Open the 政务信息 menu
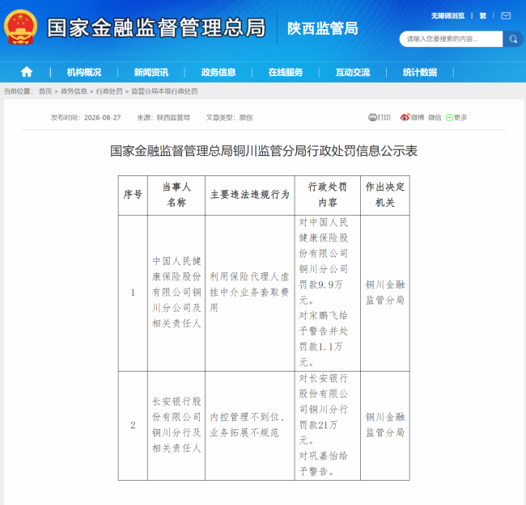The width and height of the screenshot is (526, 505). (218, 73)
